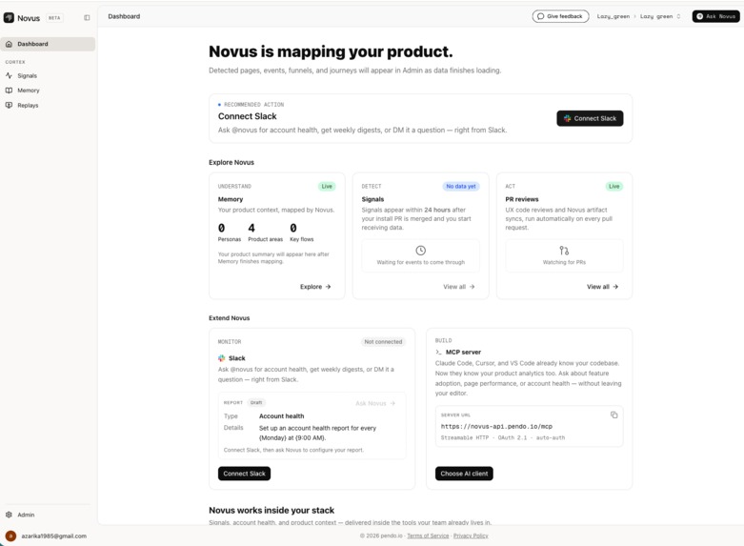Click the Watching for PRs text
Viewport: 744px width, 546px height.
(564, 262)
